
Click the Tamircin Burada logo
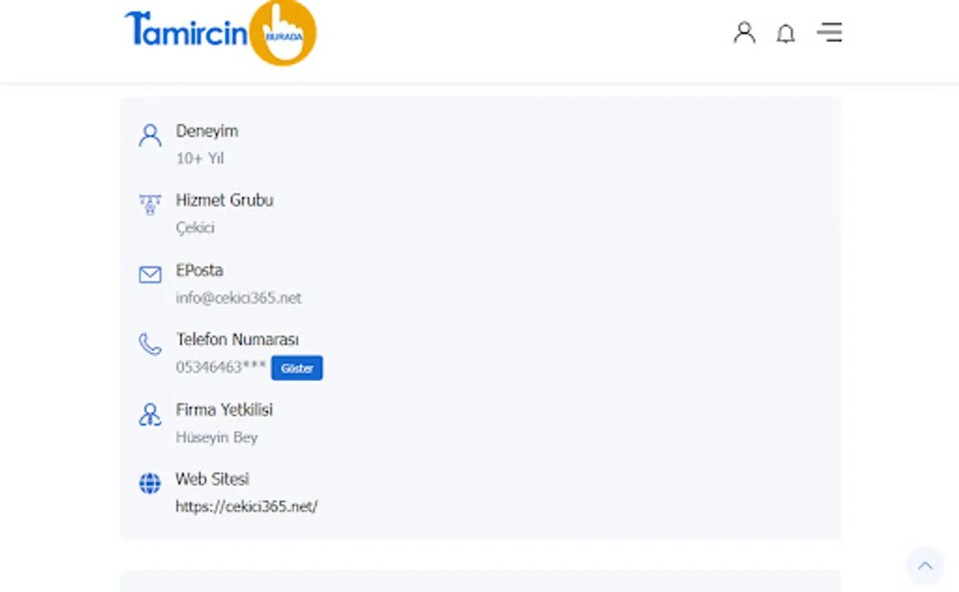point(220,33)
